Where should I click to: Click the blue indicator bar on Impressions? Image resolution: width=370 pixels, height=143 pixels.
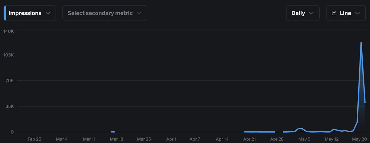(5, 13)
